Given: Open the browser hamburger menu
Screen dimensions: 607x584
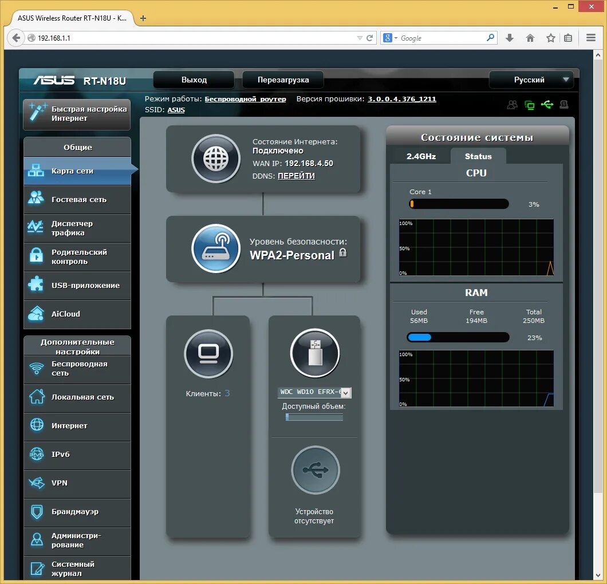Looking at the screenshot, I should pyautogui.click(x=591, y=38).
